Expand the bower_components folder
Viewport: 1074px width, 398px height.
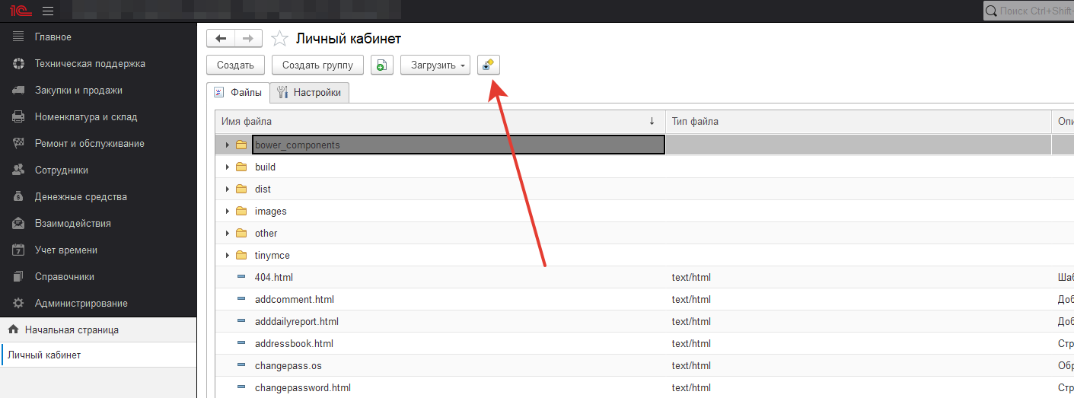[227, 145]
